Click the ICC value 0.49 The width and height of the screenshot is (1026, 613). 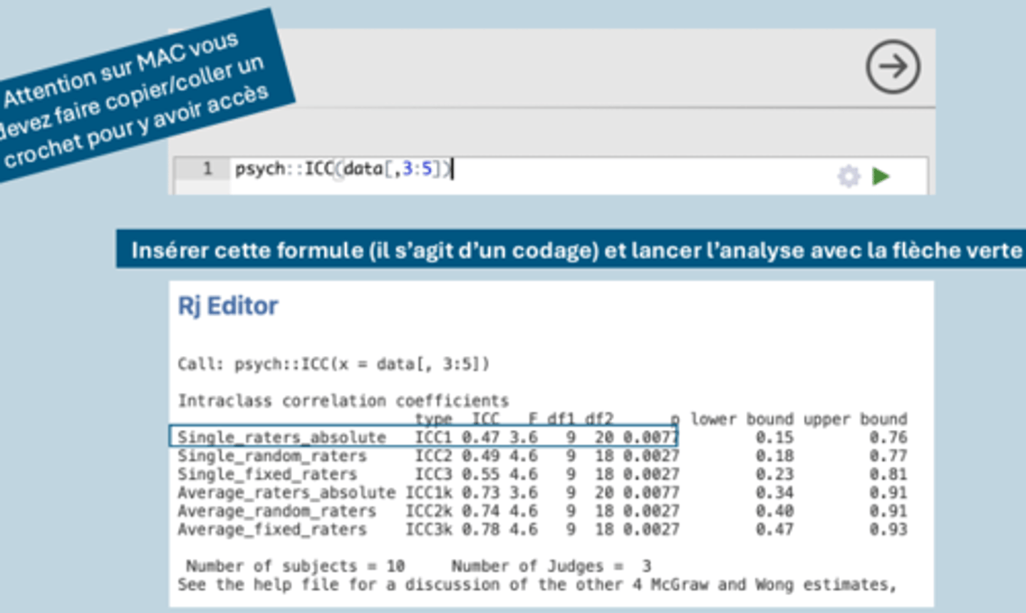coord(480,456)
